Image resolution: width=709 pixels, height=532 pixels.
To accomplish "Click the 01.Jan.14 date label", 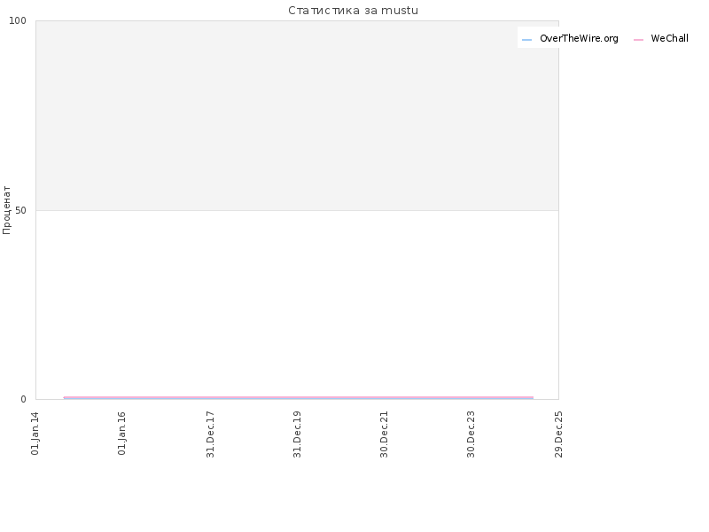I will [x=35, y=434].
